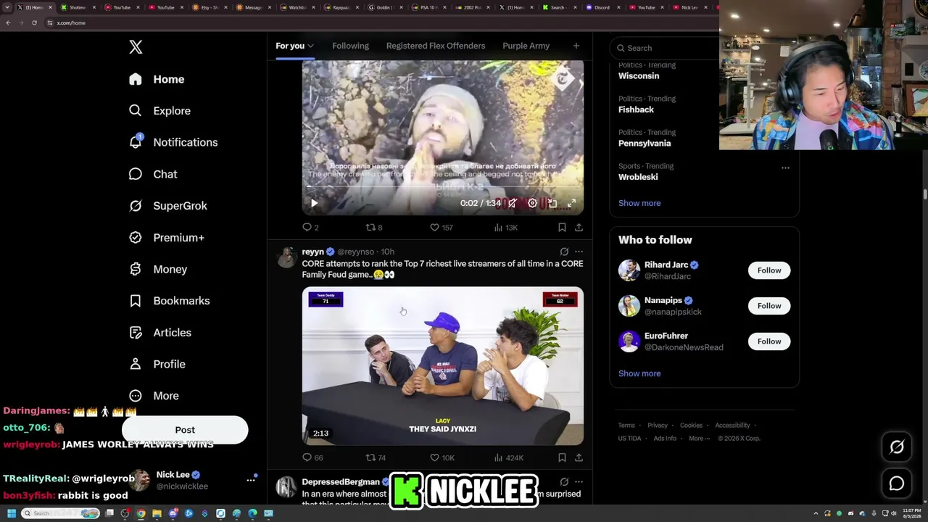View analytics for reyyn's 424K views
Screen dimensions: 928x522
coord(508,457)
